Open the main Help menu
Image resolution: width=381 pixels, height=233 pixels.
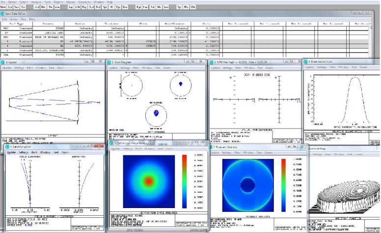point(109,2)
